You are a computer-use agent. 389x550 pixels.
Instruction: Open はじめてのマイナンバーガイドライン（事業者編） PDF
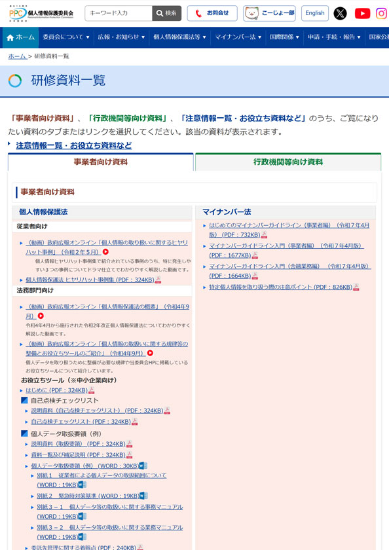click(x=289, y=230)
